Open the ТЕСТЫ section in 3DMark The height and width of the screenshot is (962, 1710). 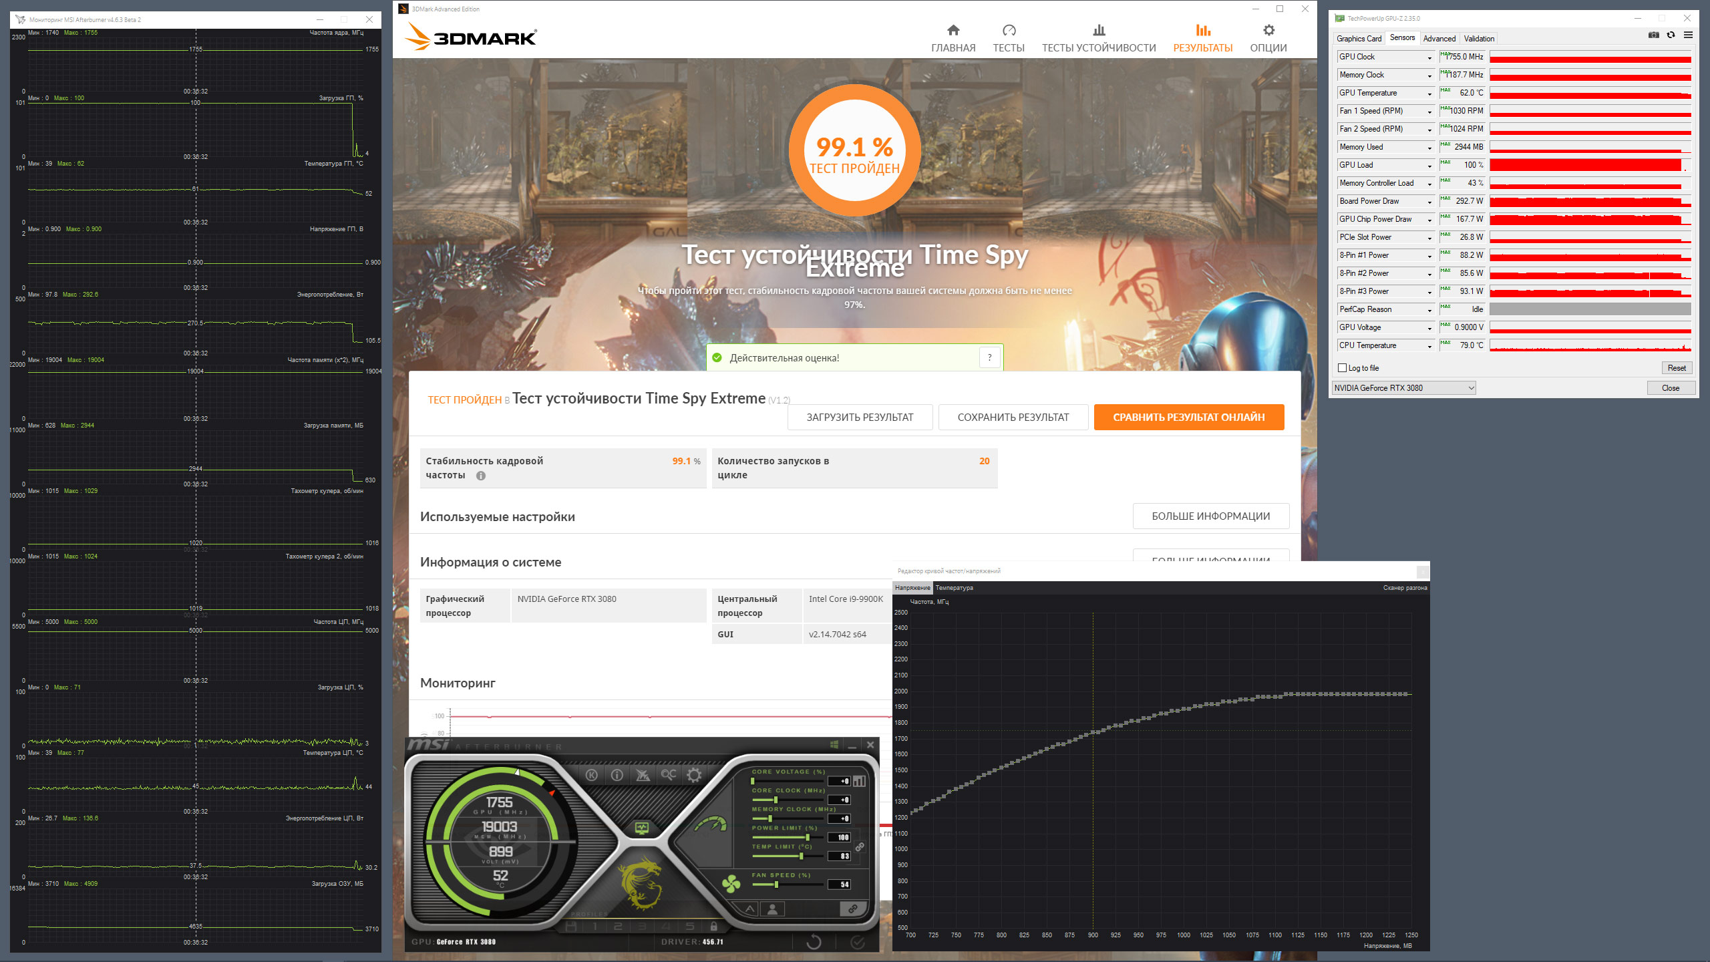(1008, 39)
